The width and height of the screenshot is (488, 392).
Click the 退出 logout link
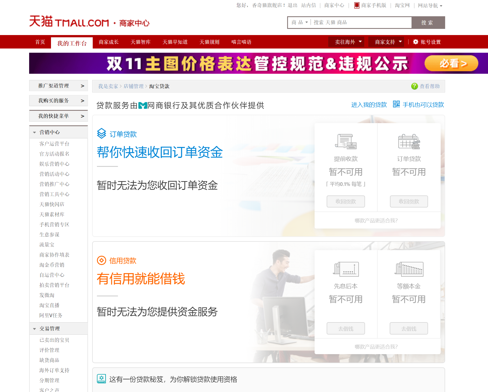pyautogui.click(x=292, y=5)
